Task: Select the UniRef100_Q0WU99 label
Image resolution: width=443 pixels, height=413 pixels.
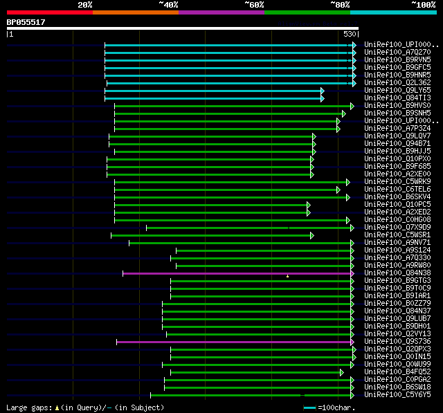Action: pos(397,365)
